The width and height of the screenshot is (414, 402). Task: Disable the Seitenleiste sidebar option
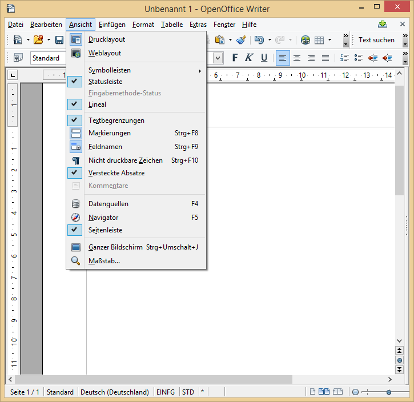click(105, 230)
